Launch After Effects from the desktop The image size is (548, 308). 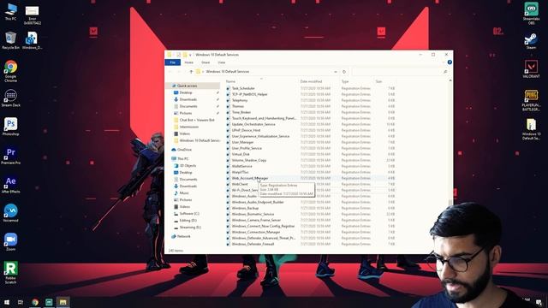pos(10,184)
